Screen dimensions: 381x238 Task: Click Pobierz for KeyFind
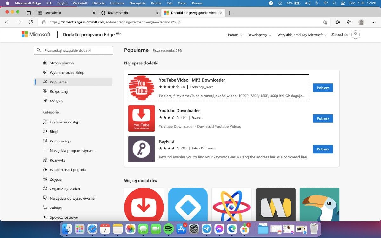(323, 149)
